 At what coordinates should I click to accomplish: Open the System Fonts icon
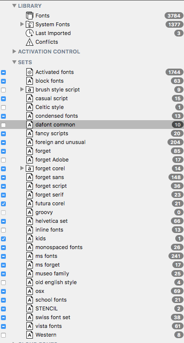coord(30,24)
